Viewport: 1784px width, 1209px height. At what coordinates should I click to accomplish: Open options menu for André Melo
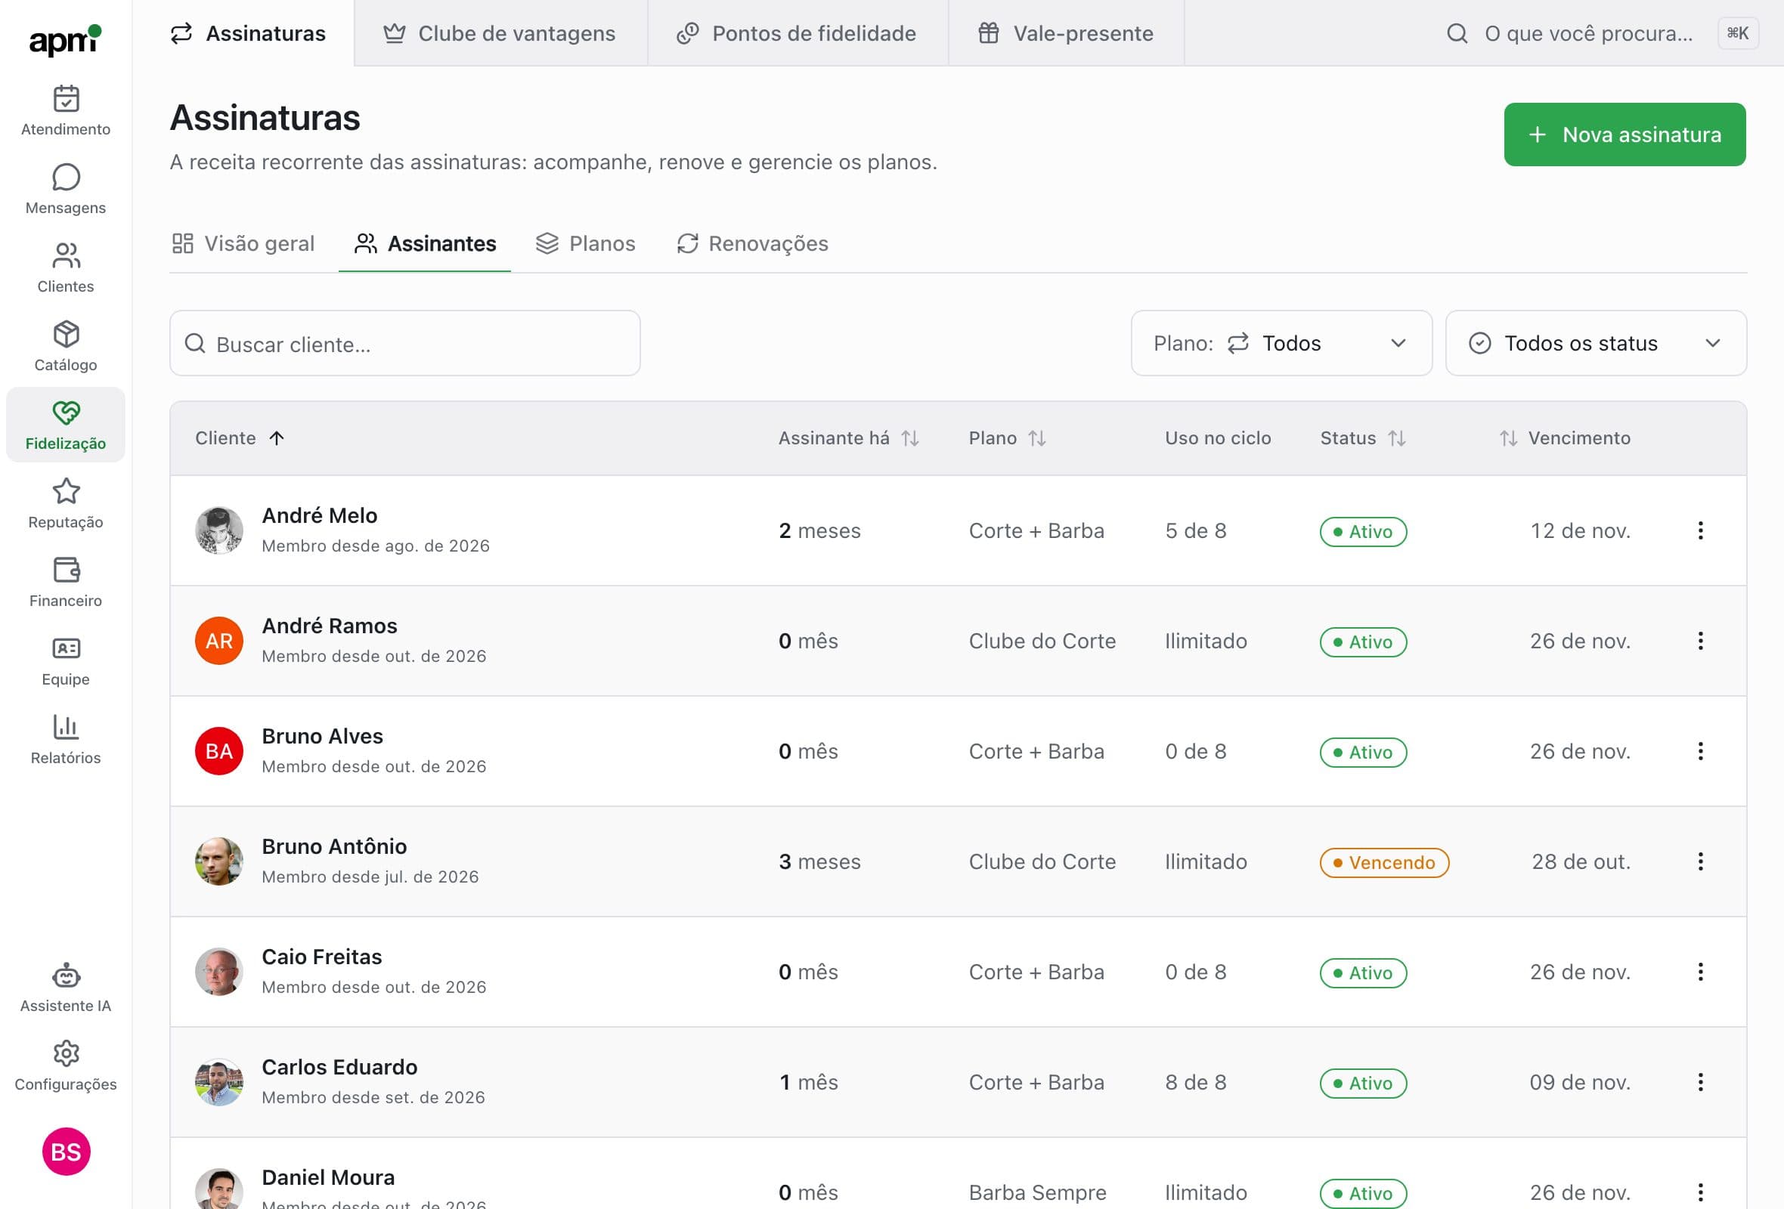1700,530
